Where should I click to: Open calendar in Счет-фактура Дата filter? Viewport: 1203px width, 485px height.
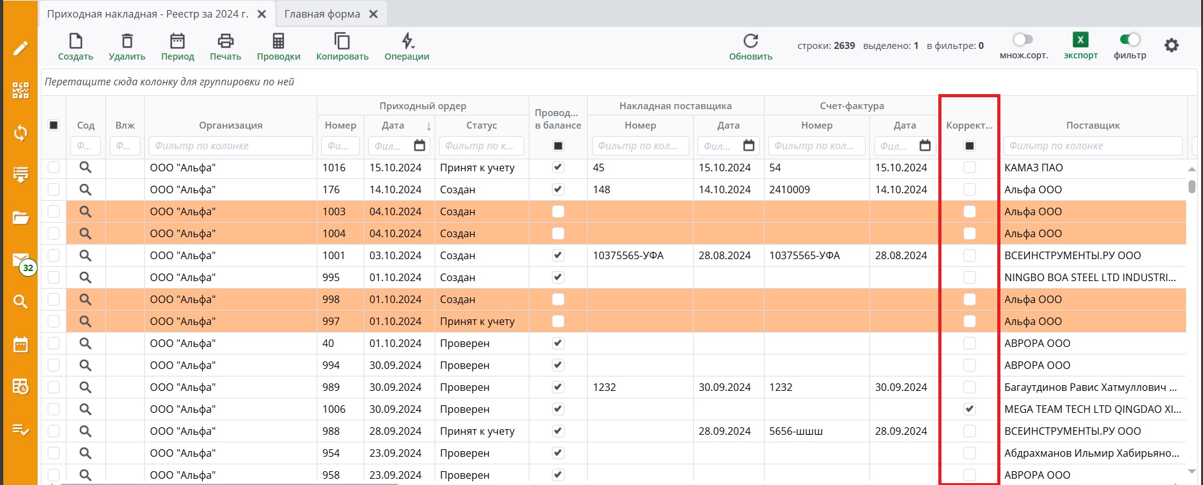[x=925, y=146]
